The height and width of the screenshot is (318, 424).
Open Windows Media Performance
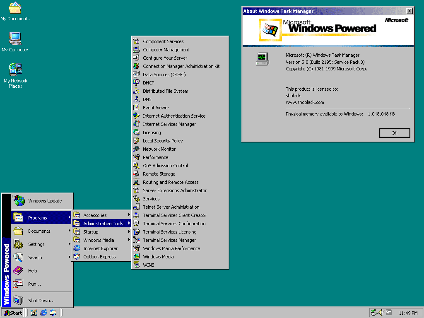pos(180,248)
